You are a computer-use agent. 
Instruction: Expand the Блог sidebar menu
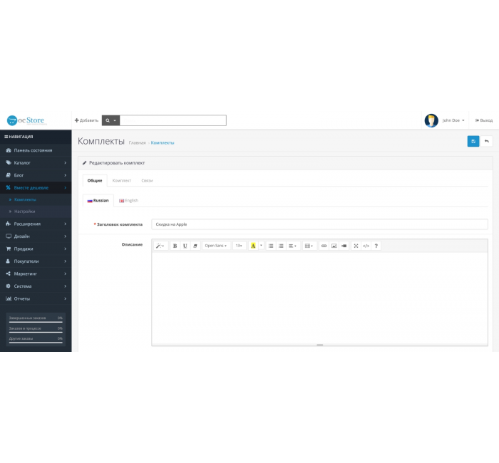click(36, 175)
